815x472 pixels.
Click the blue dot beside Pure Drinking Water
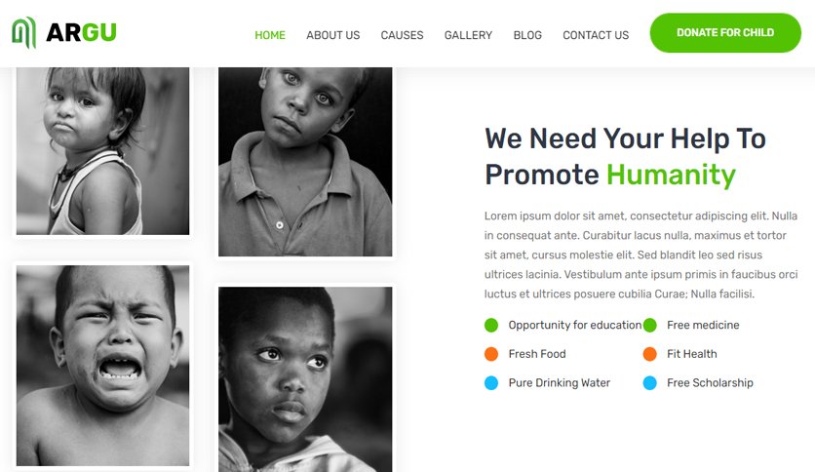coord(491,383)
